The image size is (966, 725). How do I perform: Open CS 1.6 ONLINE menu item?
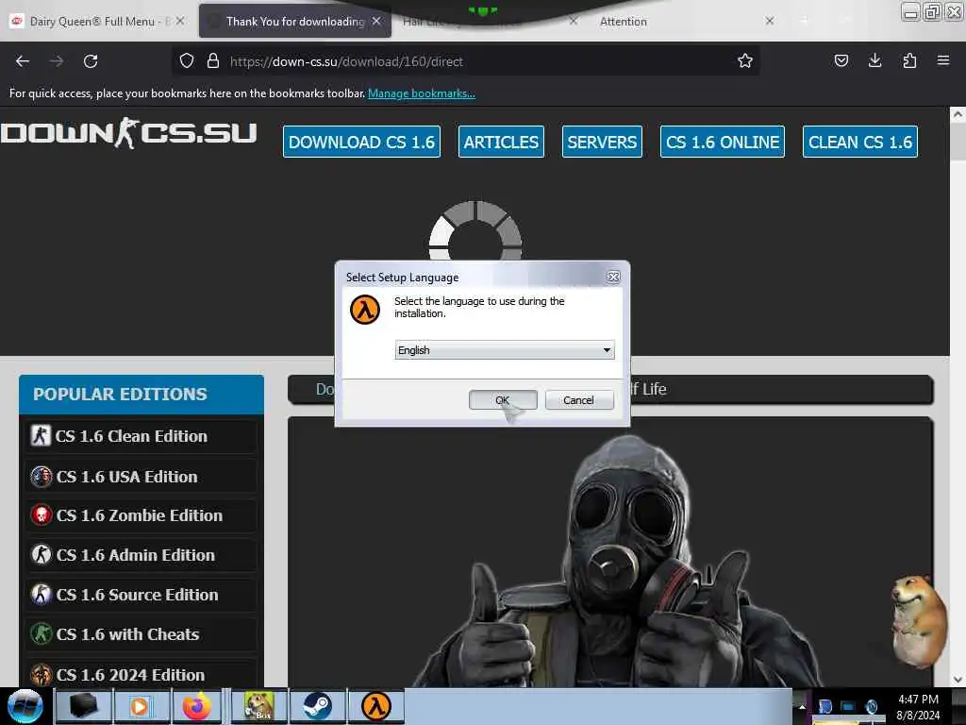[x=722, y=142]
